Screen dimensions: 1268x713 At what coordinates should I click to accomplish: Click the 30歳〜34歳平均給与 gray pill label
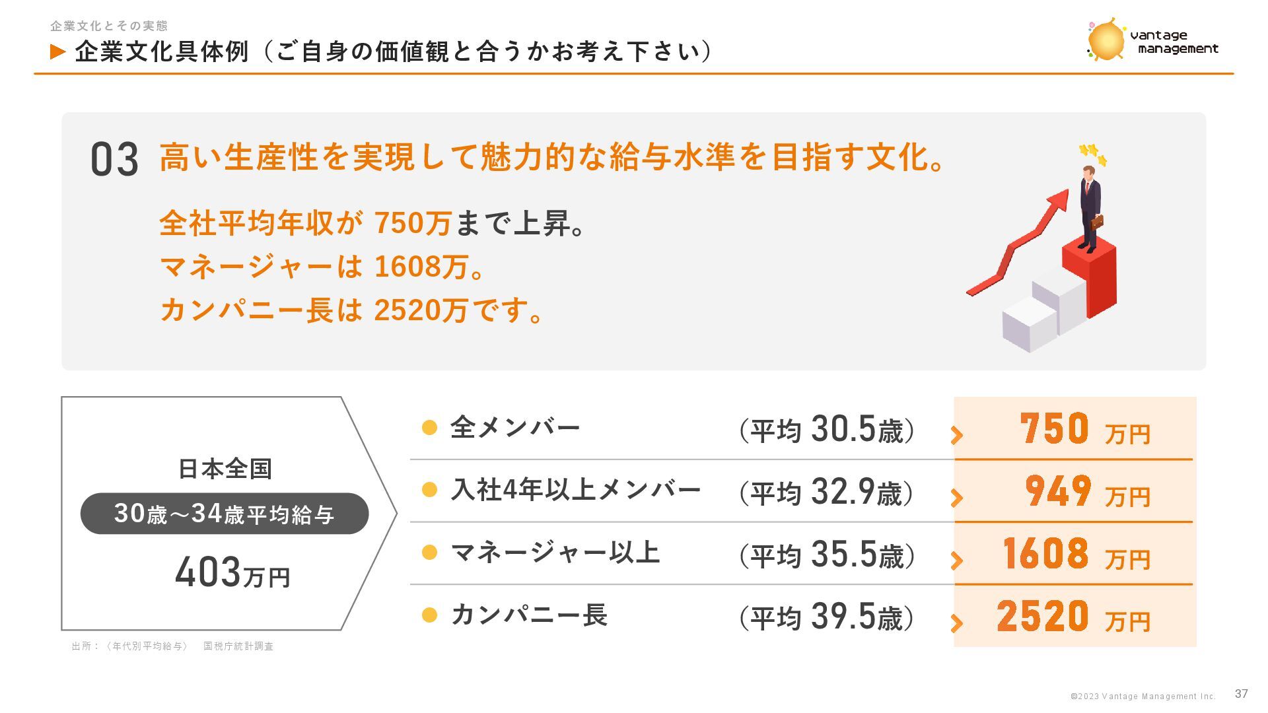pyautogui.click(x=224, y=514)
